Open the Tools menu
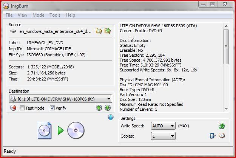The height and width of the screenshot is (158, 236). click(55, 15)
